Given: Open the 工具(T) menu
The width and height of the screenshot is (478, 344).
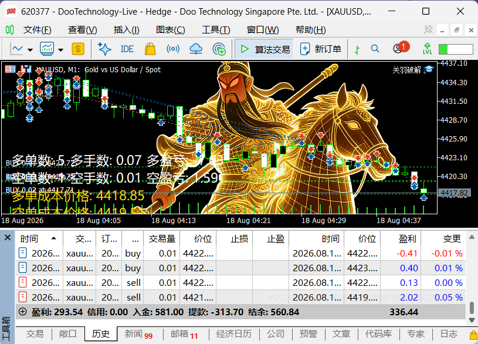Looking at the screenshot, I should click(216, 30).
